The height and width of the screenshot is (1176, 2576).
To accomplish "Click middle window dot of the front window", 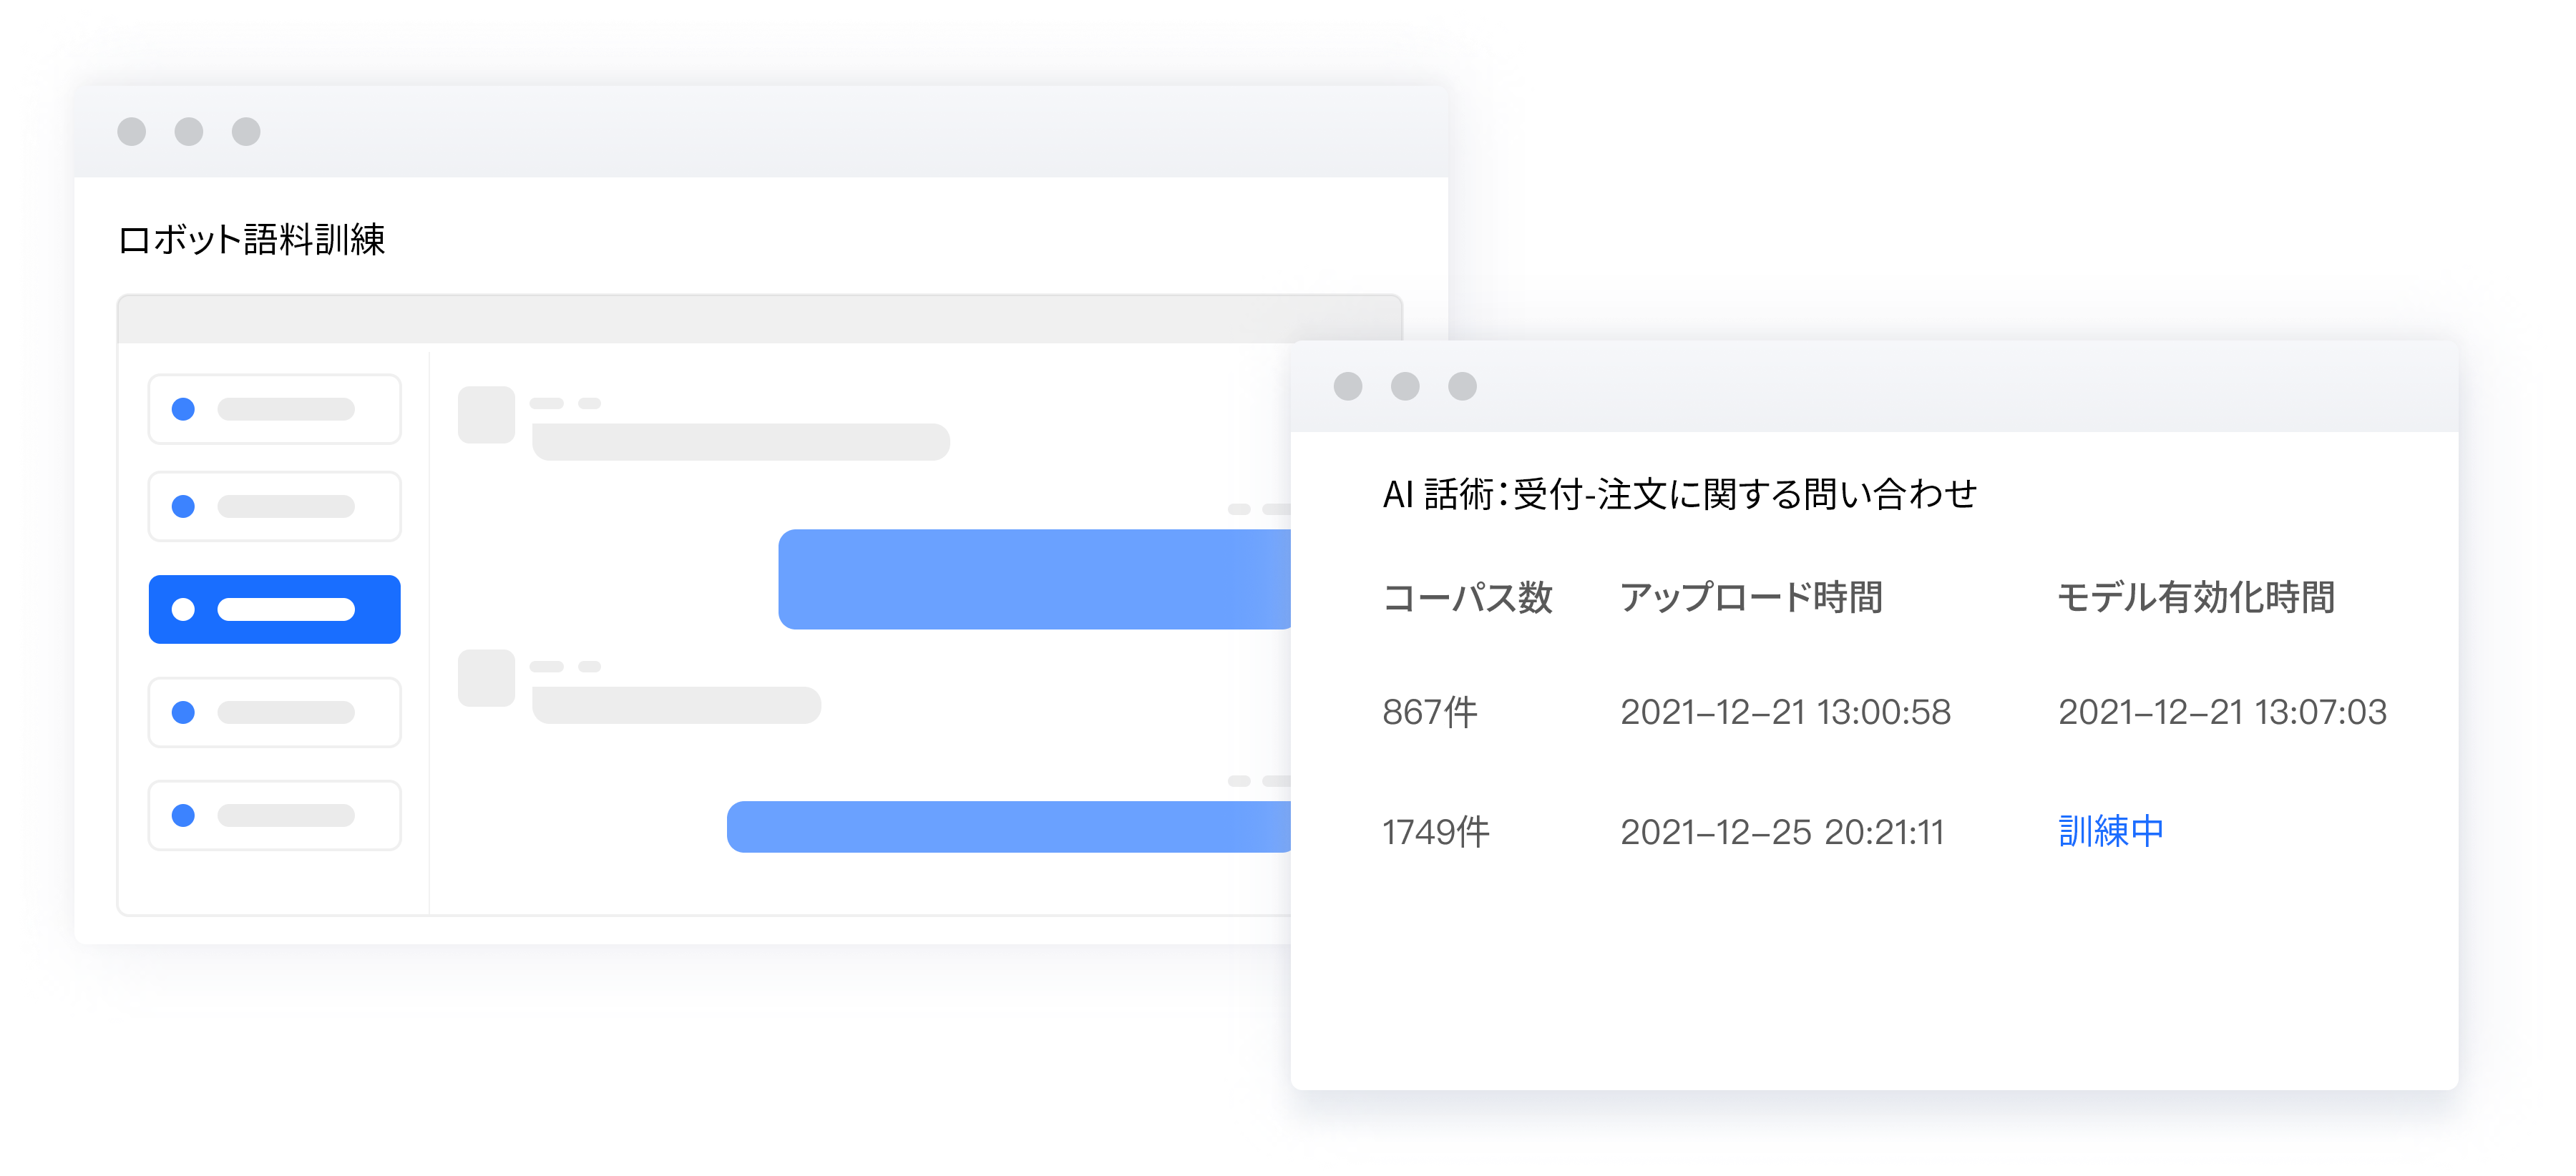I will [x=1405, y=387].
